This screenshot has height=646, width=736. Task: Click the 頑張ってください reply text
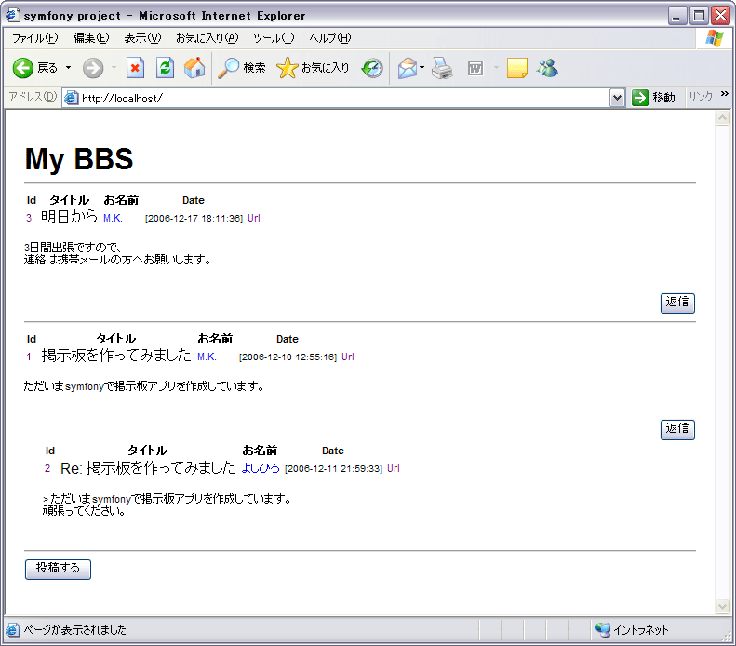point(84,510)
